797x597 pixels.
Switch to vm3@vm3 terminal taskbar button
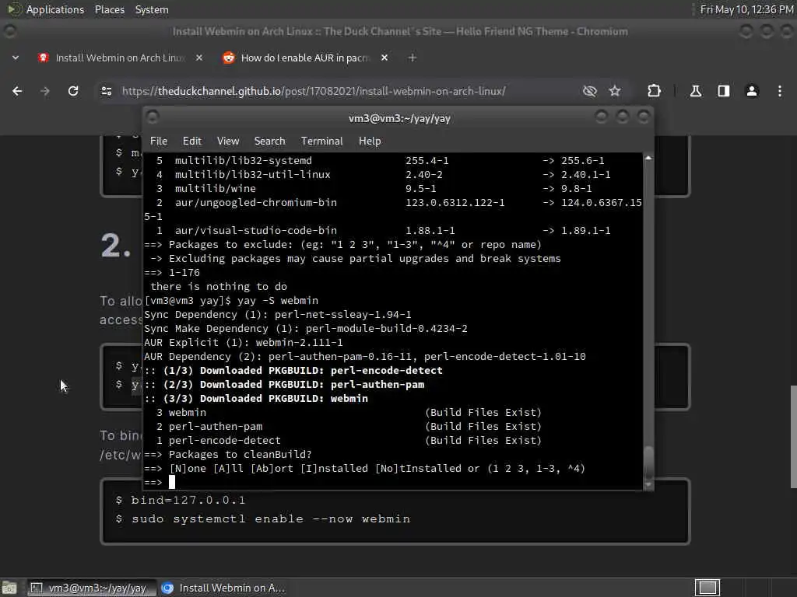pyautogui.click(x=90, y=588)
